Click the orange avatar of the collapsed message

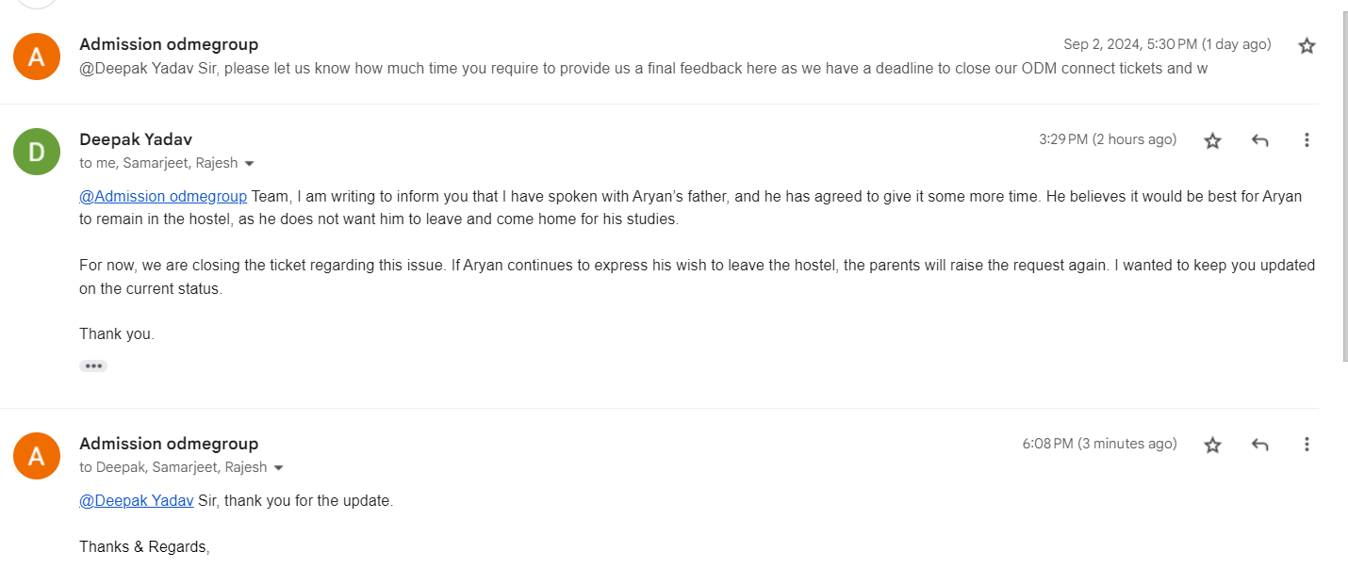(x=37, y=57)
